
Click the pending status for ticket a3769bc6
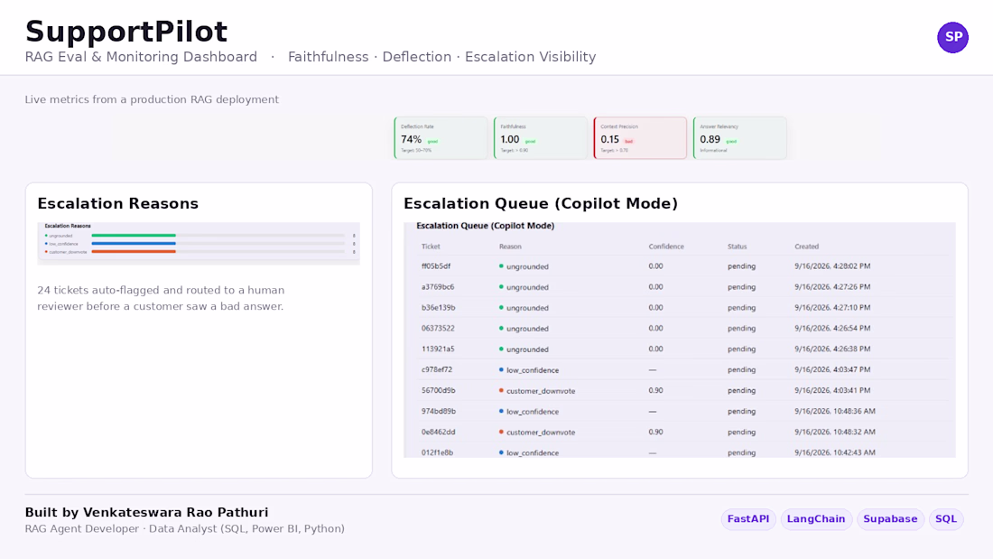(741, 287)
